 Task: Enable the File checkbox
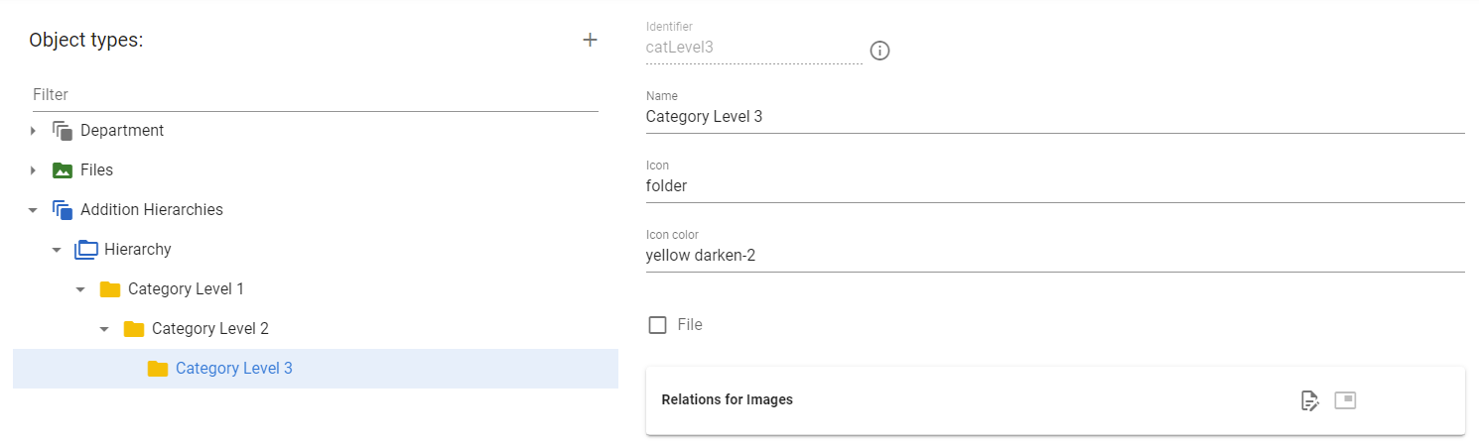[657, 325]
